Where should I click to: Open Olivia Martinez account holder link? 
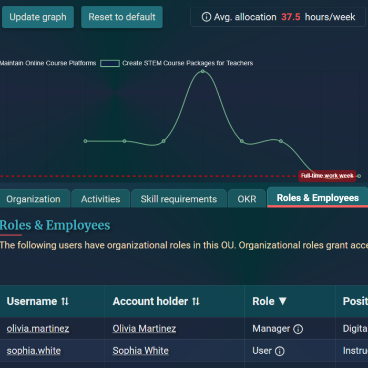point(145,329)
